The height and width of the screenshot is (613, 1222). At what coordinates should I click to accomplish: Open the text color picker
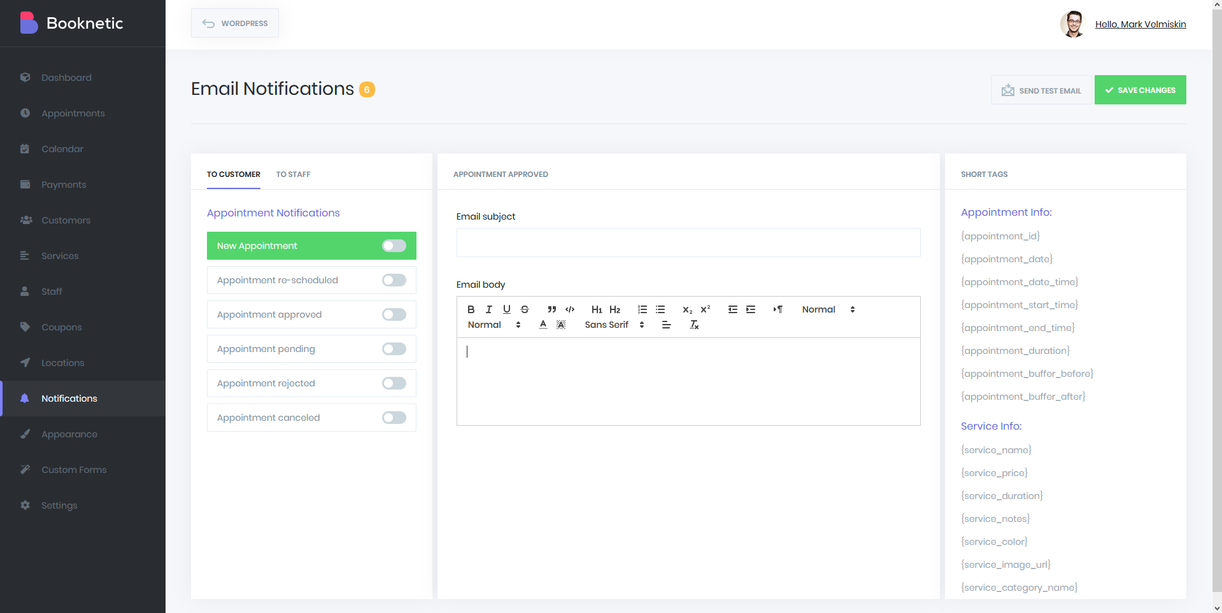point(543,325)
